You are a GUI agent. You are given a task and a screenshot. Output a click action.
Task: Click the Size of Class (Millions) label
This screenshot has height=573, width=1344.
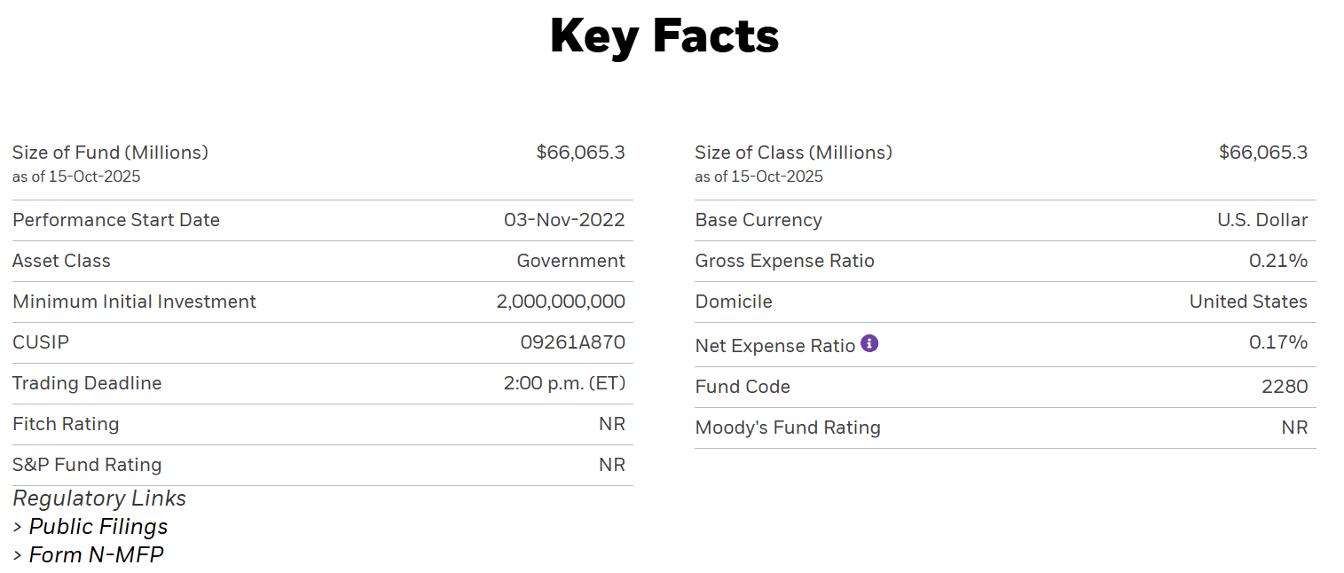(x=793, y=153)
